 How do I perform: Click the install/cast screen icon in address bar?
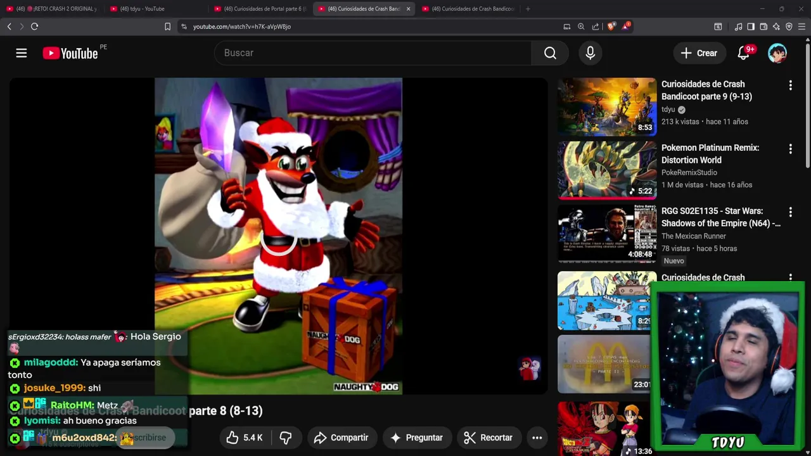click(x=567, y=27)
